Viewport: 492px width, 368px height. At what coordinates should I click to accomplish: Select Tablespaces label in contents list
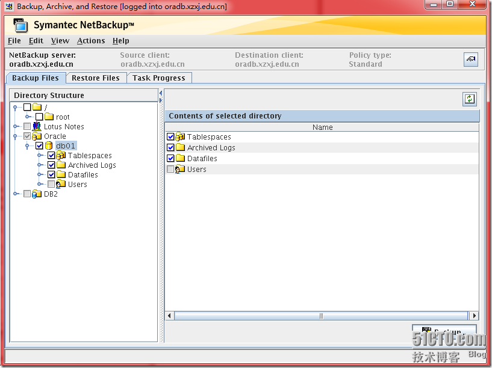(x=209, y=137)
